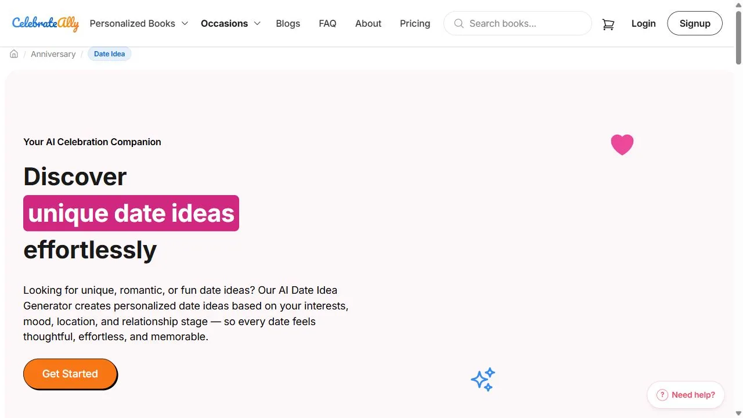Click the search magnifier icon
Image resolution: width=743 pixels, height=418 pixels.
(x=459, y=24)
